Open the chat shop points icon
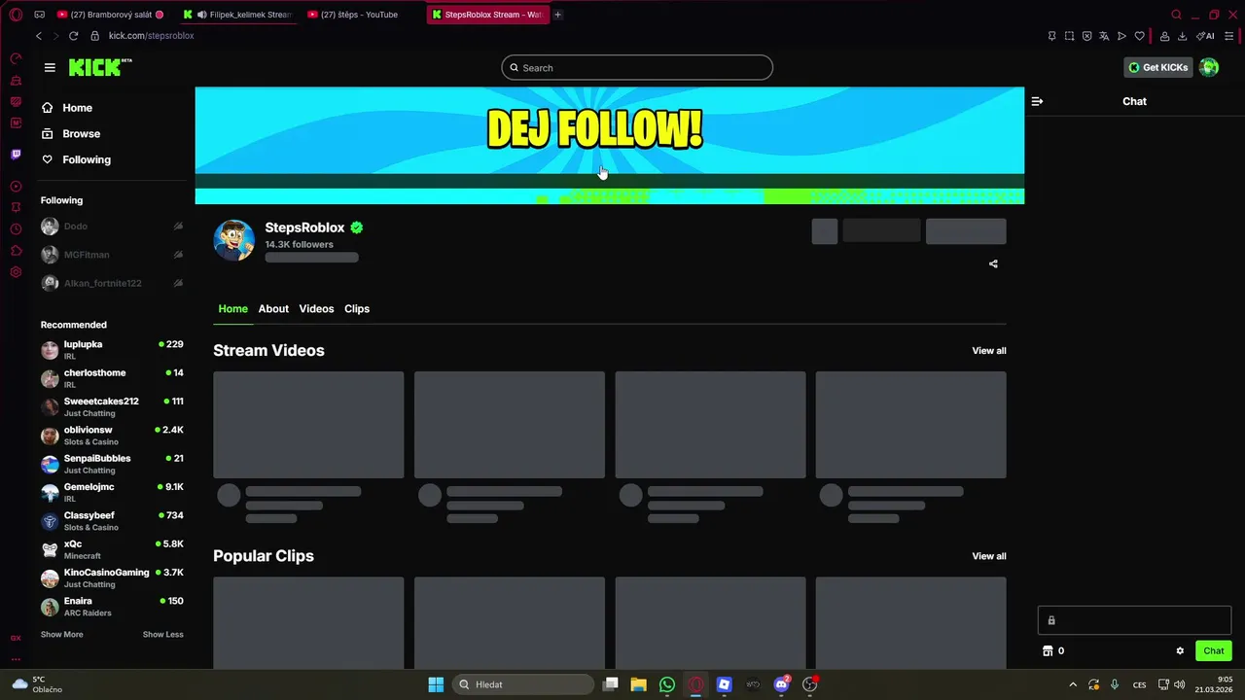Image resolution: width=1245 pixels, height=700 pixels. click(x=1048, y=650)
